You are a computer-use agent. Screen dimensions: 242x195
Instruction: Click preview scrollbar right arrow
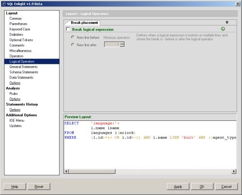tap(234, 171)
